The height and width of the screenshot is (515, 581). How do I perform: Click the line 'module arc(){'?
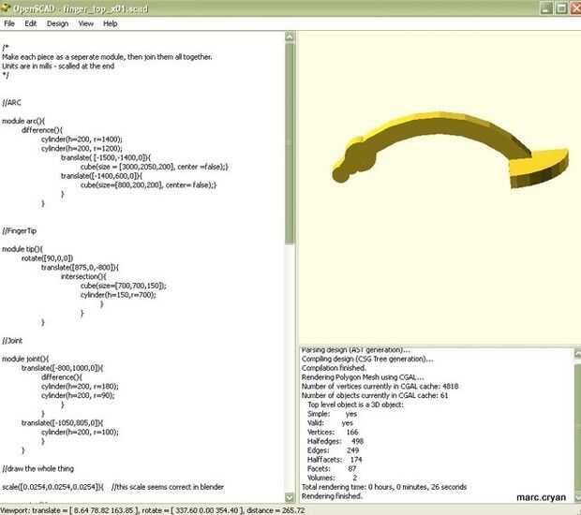click(x=23, y=121)
